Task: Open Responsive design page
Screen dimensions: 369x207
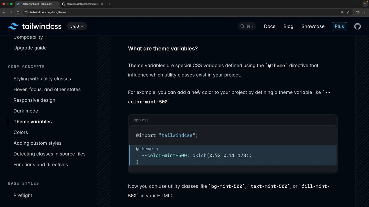Action: coord(34,100)
